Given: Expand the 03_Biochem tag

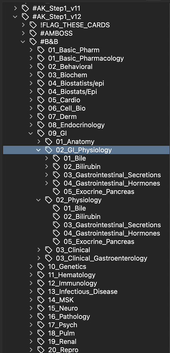Looking at the screenshot, I should tap(31, 75).
